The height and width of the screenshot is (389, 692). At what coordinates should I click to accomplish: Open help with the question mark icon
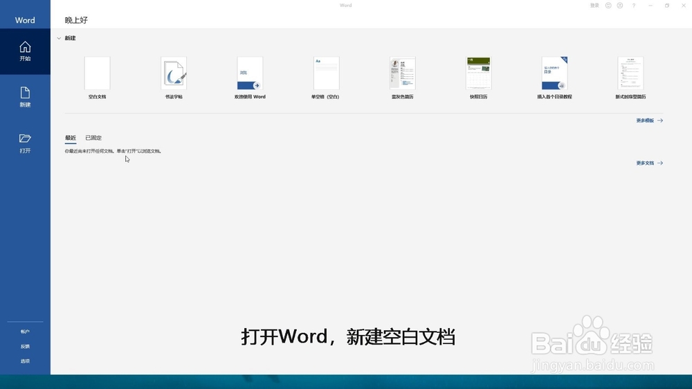(634, 6)
